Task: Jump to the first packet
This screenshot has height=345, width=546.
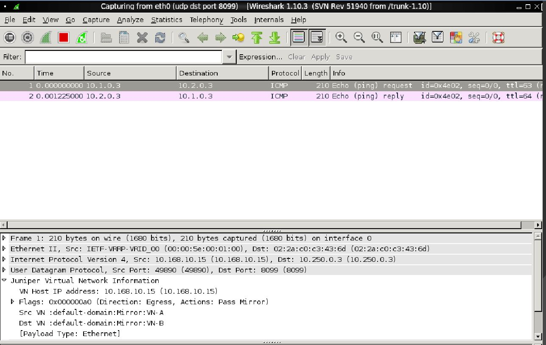Action: (257, 38)
